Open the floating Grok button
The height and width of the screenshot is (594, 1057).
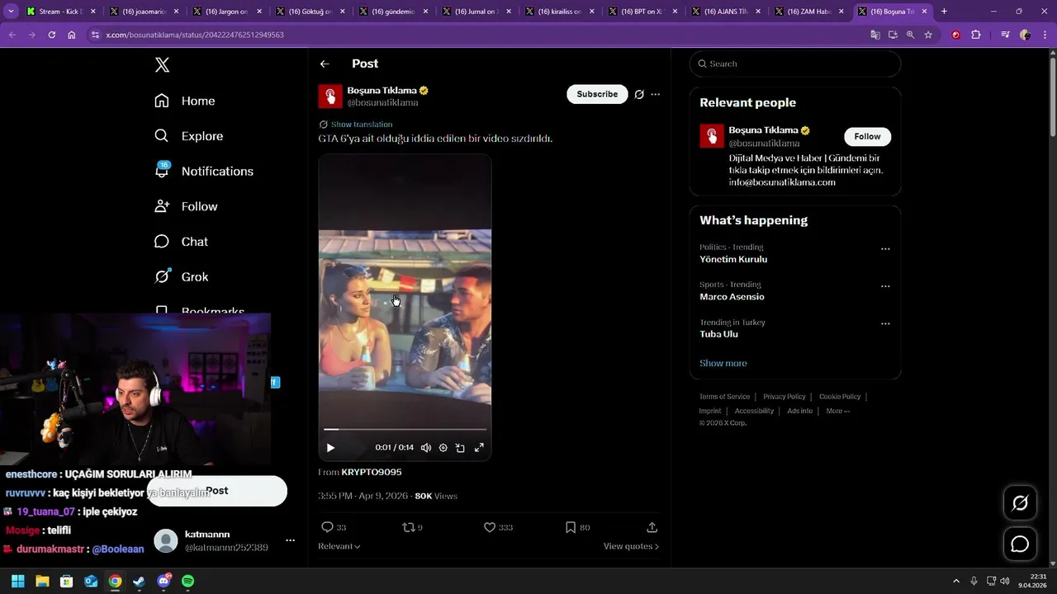(1020, 502)
